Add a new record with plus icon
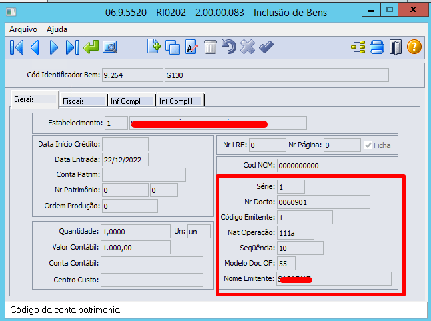The width and height of the screenshot is (431, 321). click(154, 47)
